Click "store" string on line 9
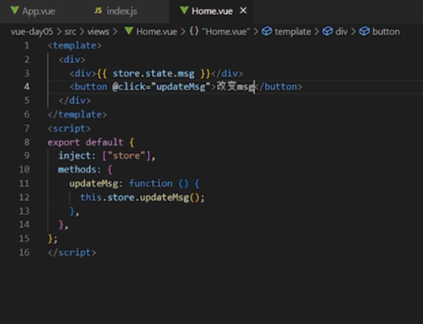Viewport: 423px width, 324px height. point(126,156)
